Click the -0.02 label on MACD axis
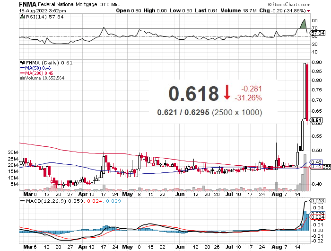Image resolution: width=331 pixels, height=251 pixels. (x=317, y=241)
